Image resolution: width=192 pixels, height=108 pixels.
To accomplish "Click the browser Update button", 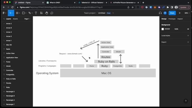I will pos(184,7).
